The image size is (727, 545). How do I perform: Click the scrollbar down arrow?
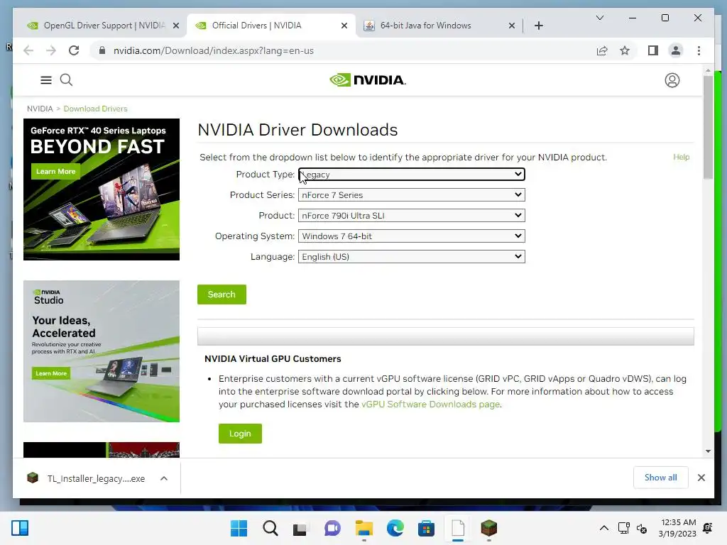[x=708, y=451]
